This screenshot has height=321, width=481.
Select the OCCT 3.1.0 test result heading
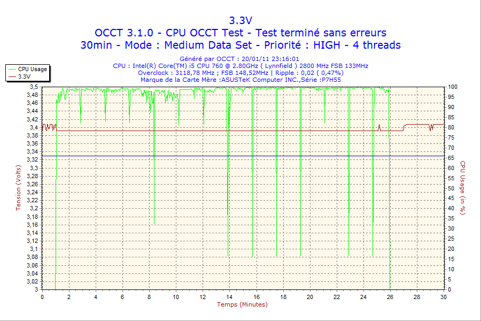tap(240, 33)
